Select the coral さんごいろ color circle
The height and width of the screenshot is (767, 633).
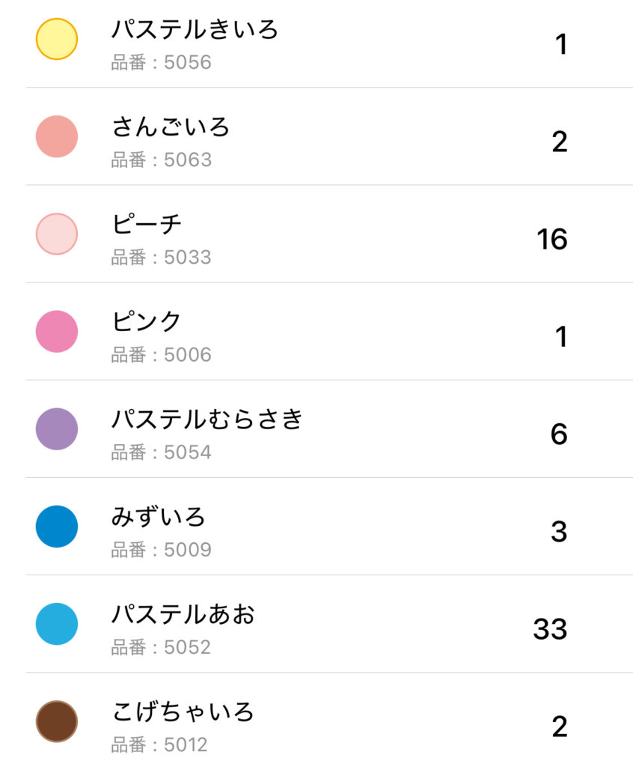pyautogui.click(x=57, y=136)
